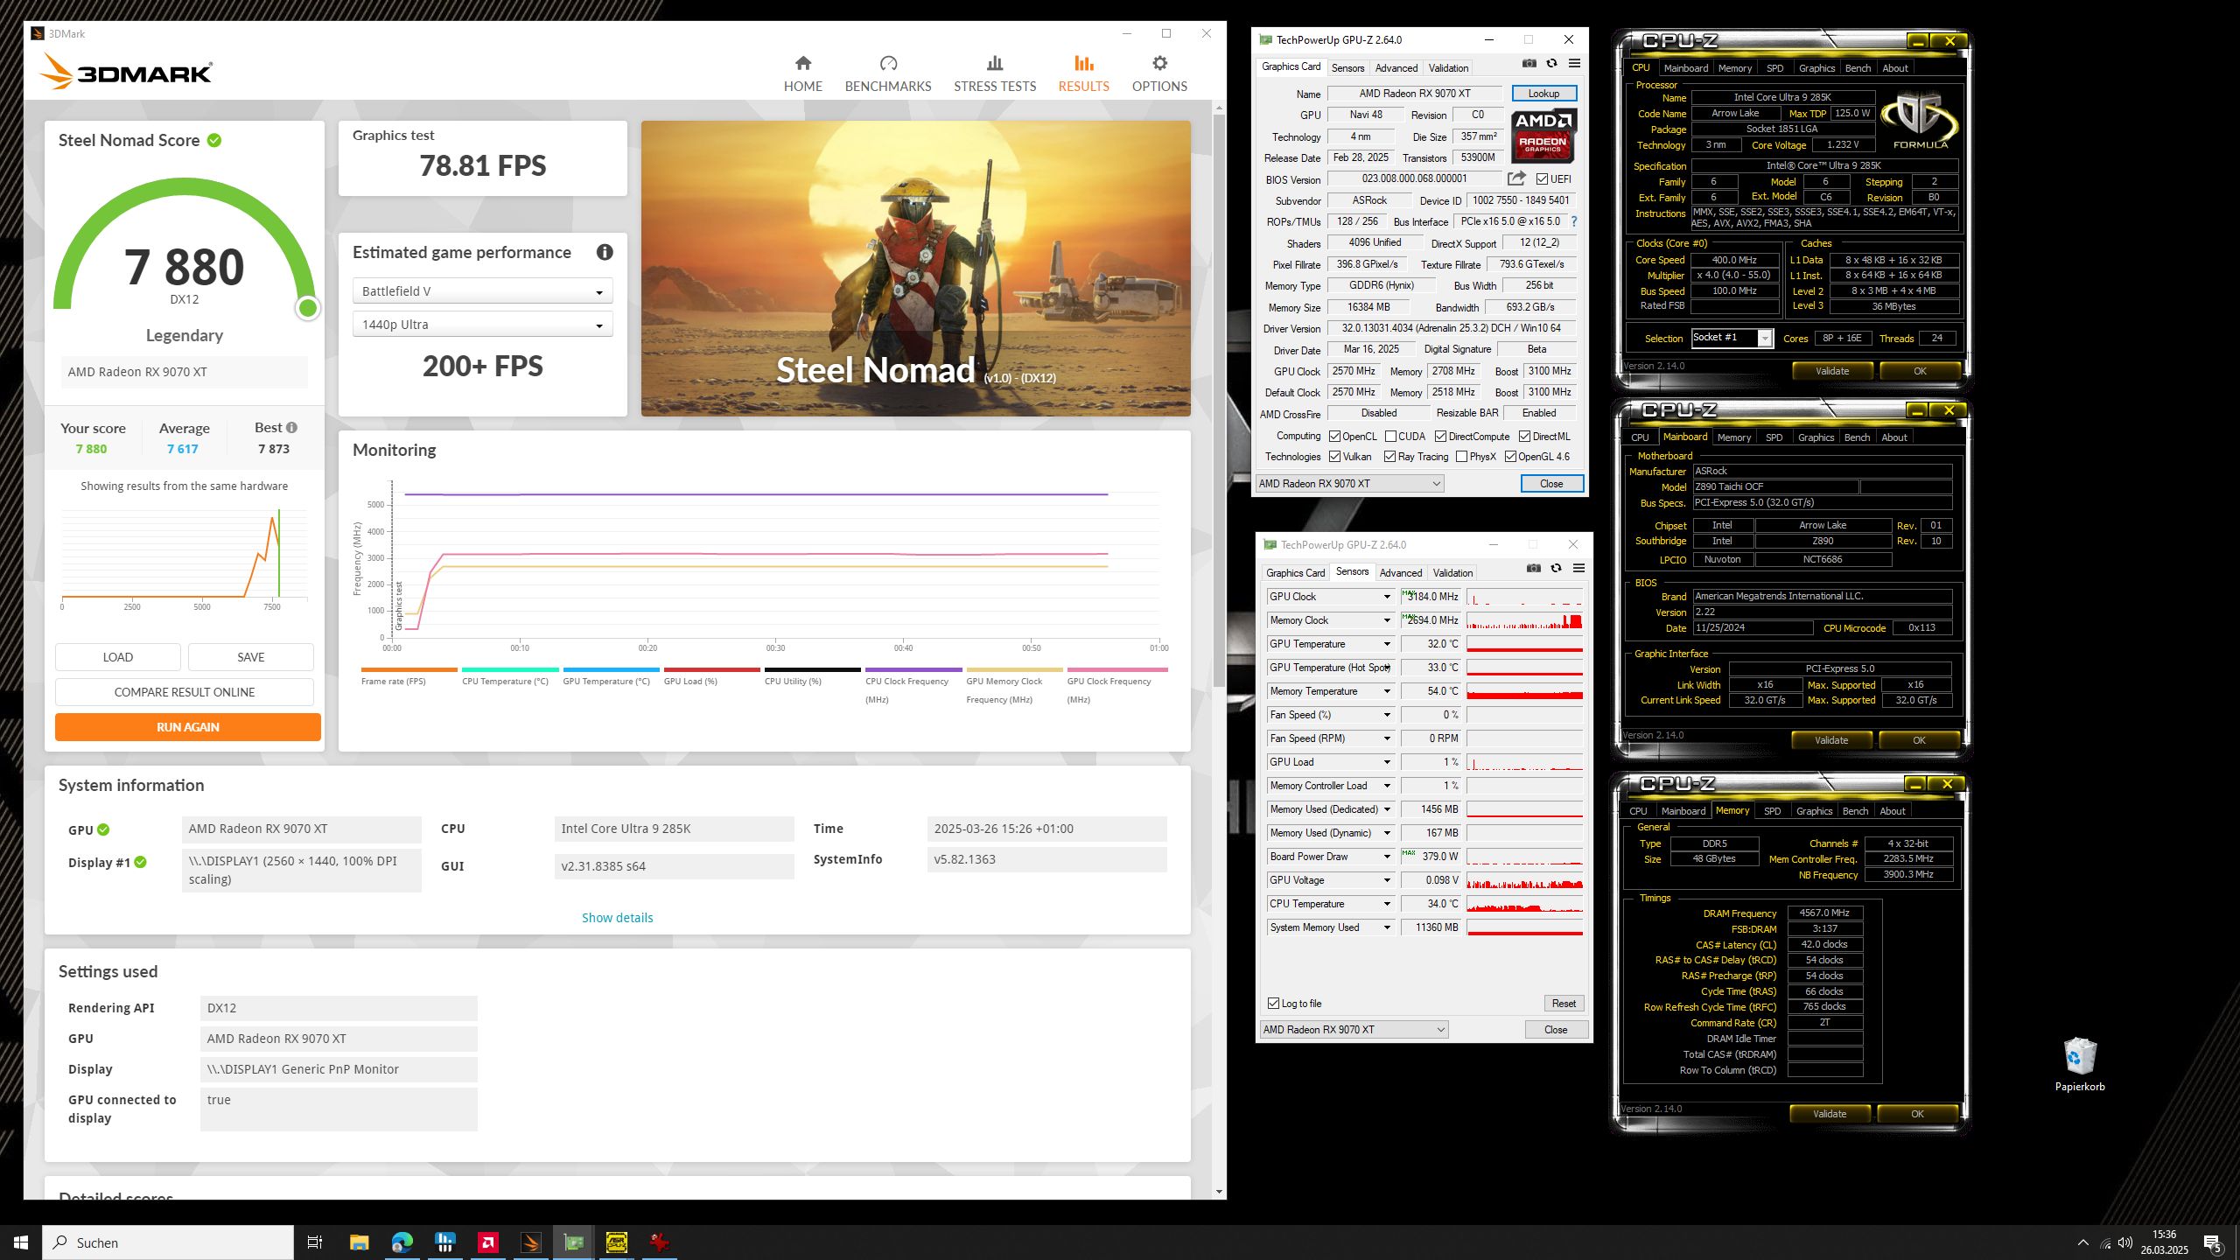Screen dimensions: 2240x1260
Task: Switch to Sensors tab in GPU-Z Graphics Card window
Action: click(1347, 68)
